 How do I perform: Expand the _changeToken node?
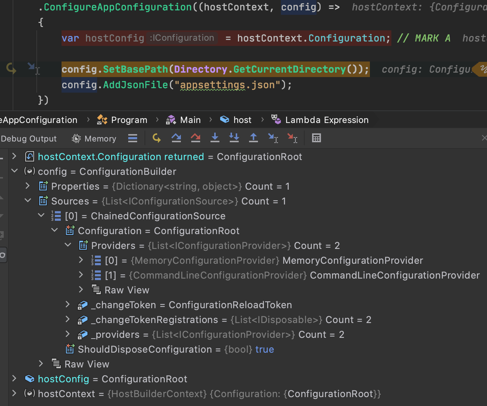68,304
